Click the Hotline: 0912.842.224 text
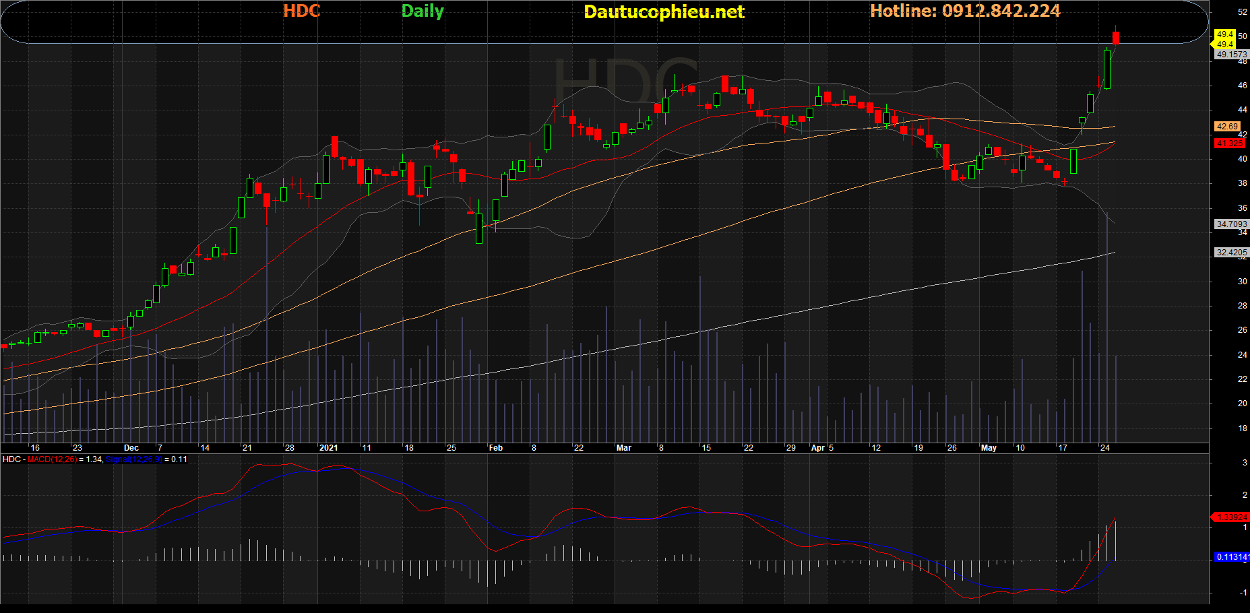This screenshot has height=613, width=1250. pos(965,11)
